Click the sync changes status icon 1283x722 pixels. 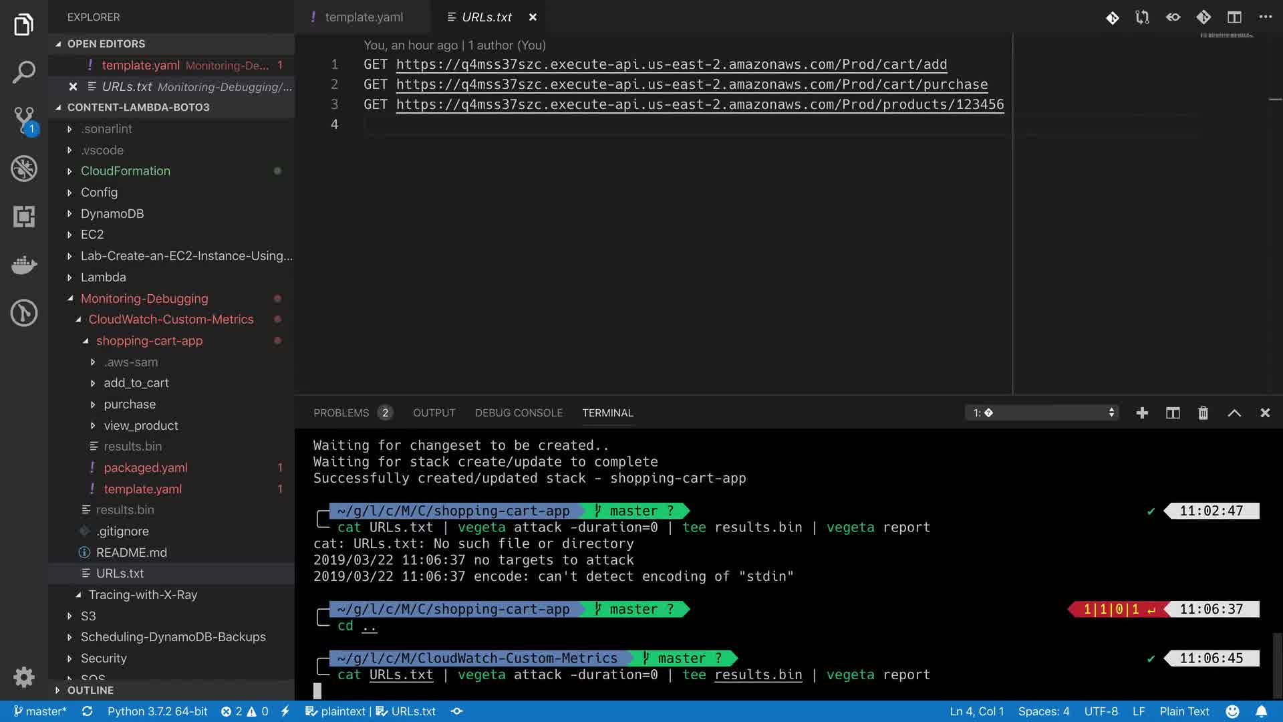coord(87,711)
